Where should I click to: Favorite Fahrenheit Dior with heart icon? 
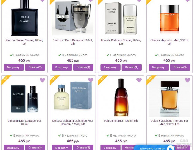[x=139, y=80]
